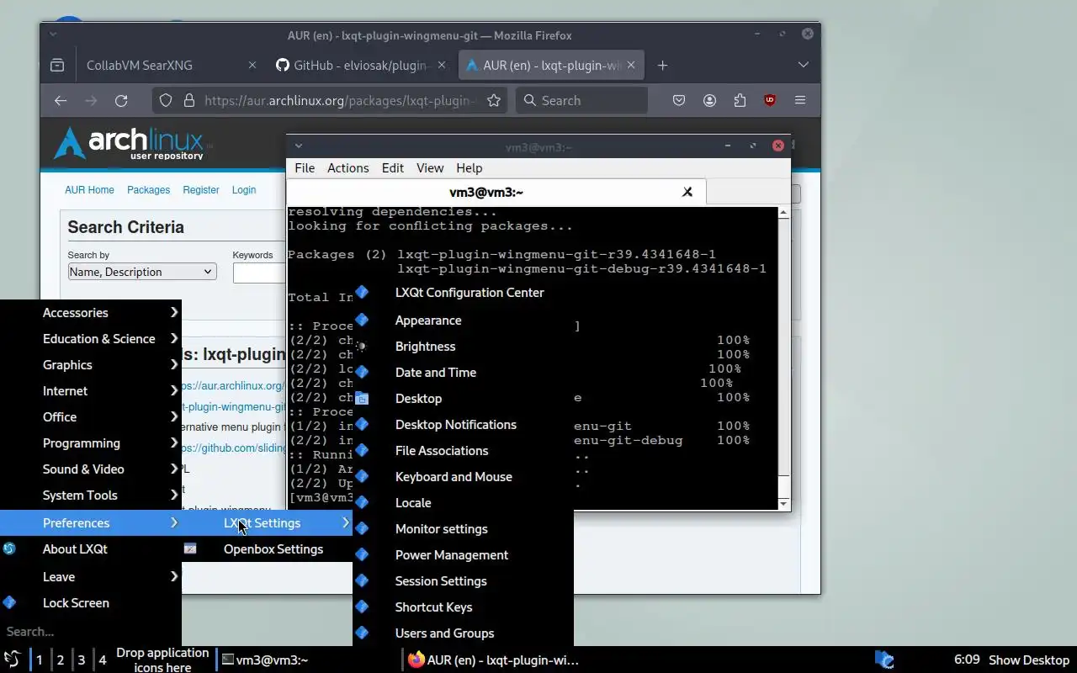The height and width of the screenshot is (673, 1077).
Task: Open the terminal Actions menu
Action: [x=348, y=168]
